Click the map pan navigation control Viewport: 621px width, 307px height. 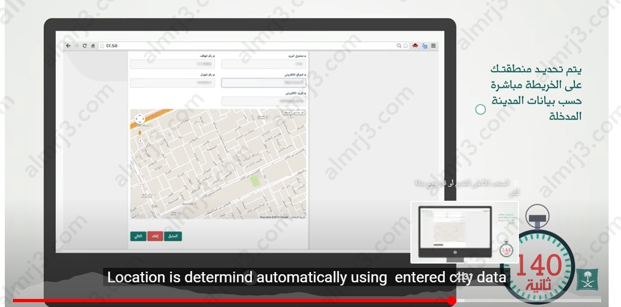click(139, 119)
